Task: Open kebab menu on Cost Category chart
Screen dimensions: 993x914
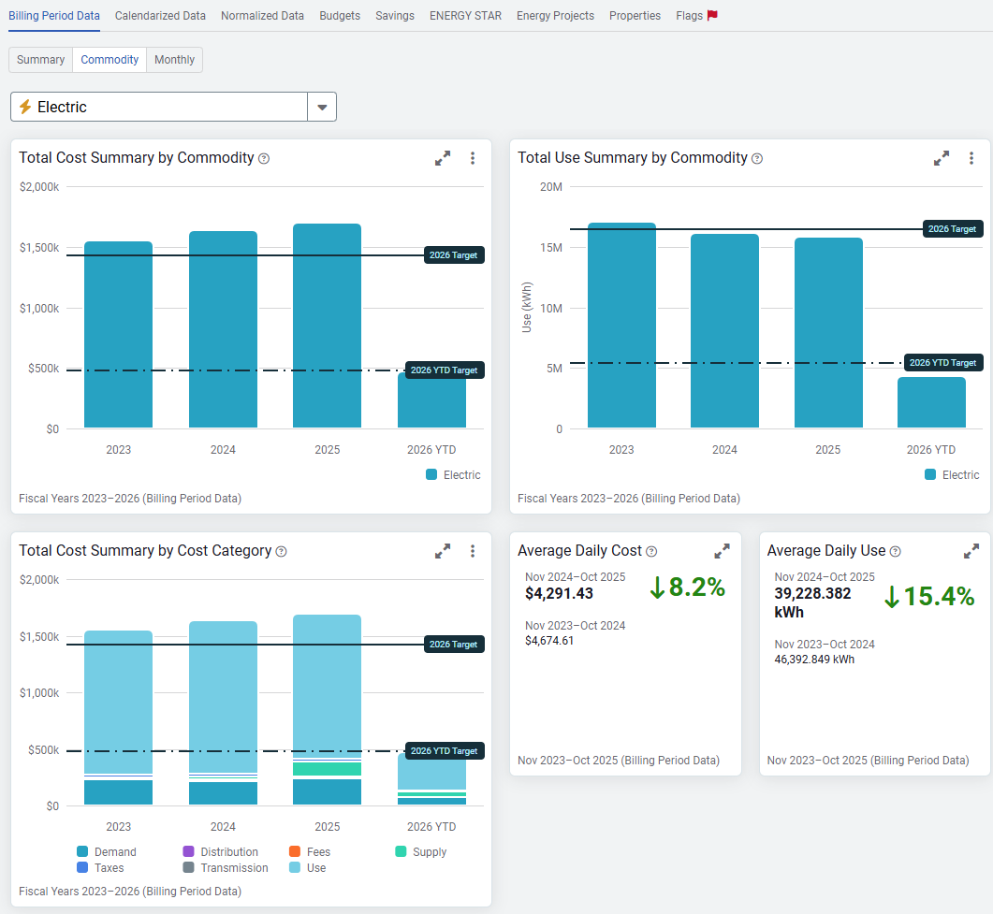Action: (473, 551)
